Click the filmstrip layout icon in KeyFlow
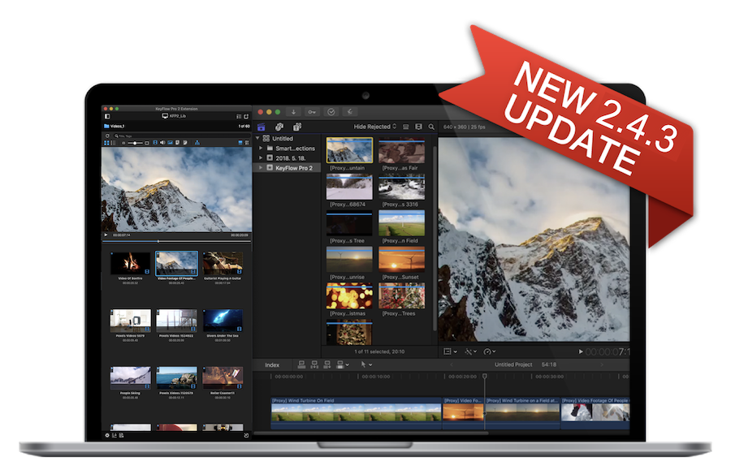 pyautogui.click(x=247, y=143)
